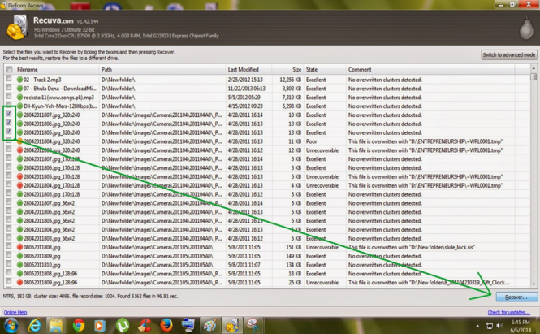Uncheck the box for 28042011807.jpg_320x240
This screenshot has width=540, height=334.
pos(9,114)
